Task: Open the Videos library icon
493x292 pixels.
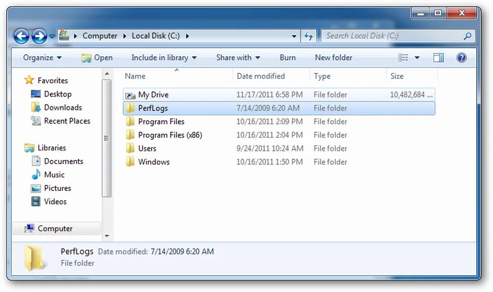Action: [x=36, y=201]
